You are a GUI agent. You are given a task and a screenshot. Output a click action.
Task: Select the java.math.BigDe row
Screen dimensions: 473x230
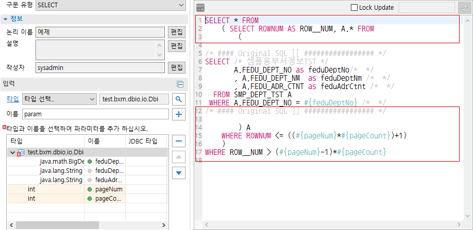tap(87, 162)
